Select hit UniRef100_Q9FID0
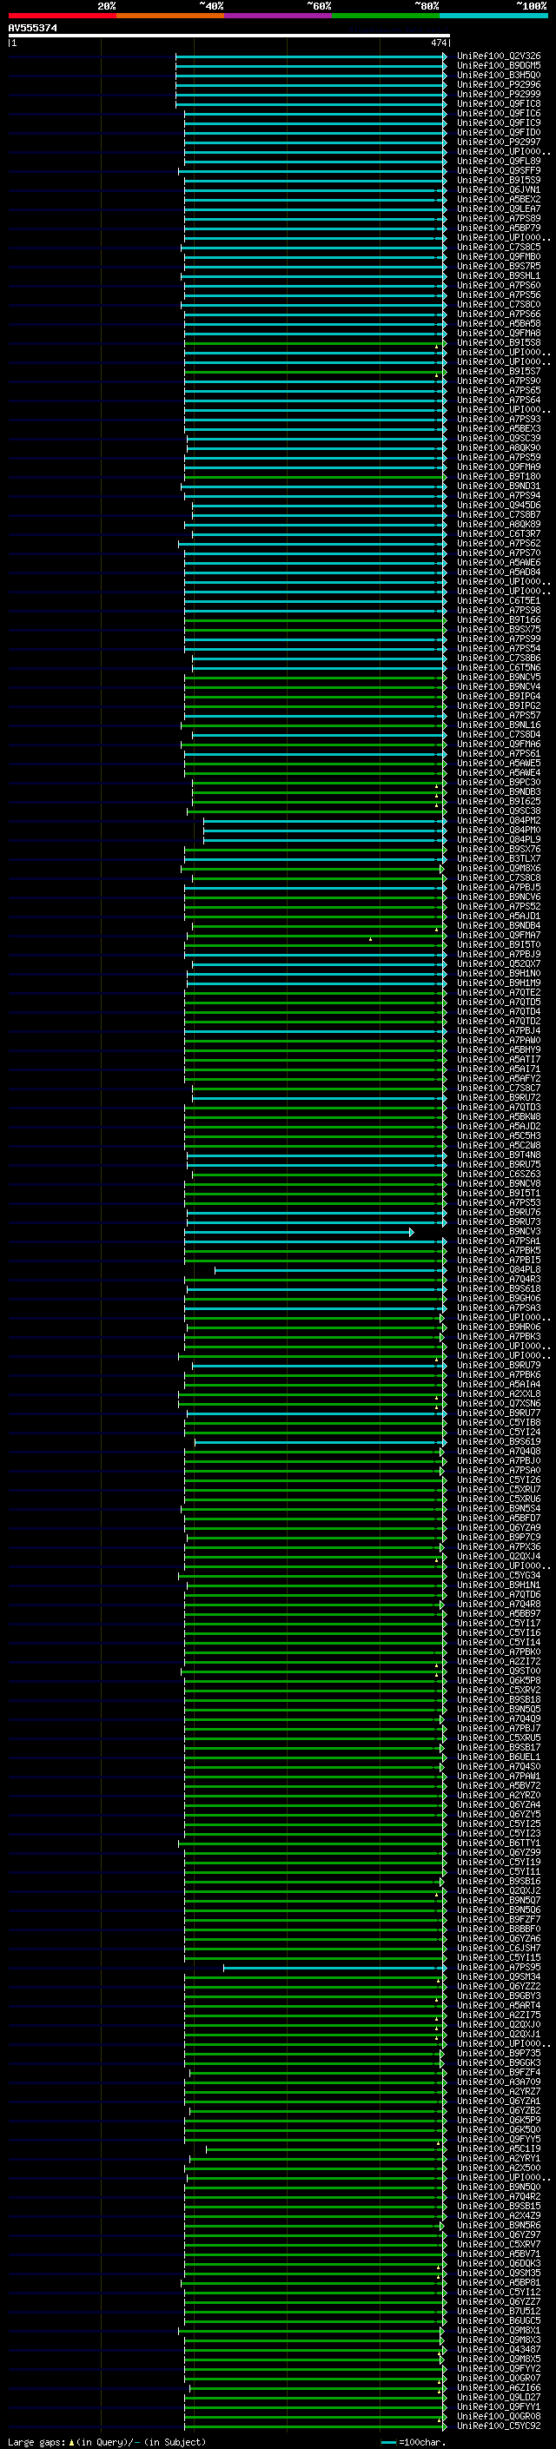 point(498,132)
